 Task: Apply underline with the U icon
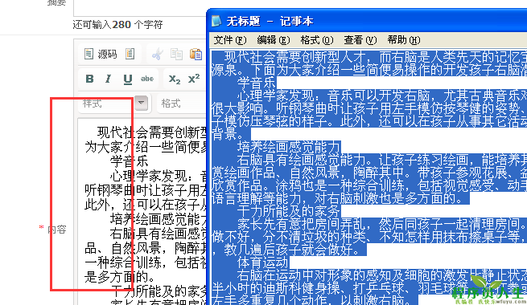coord(127,79)
